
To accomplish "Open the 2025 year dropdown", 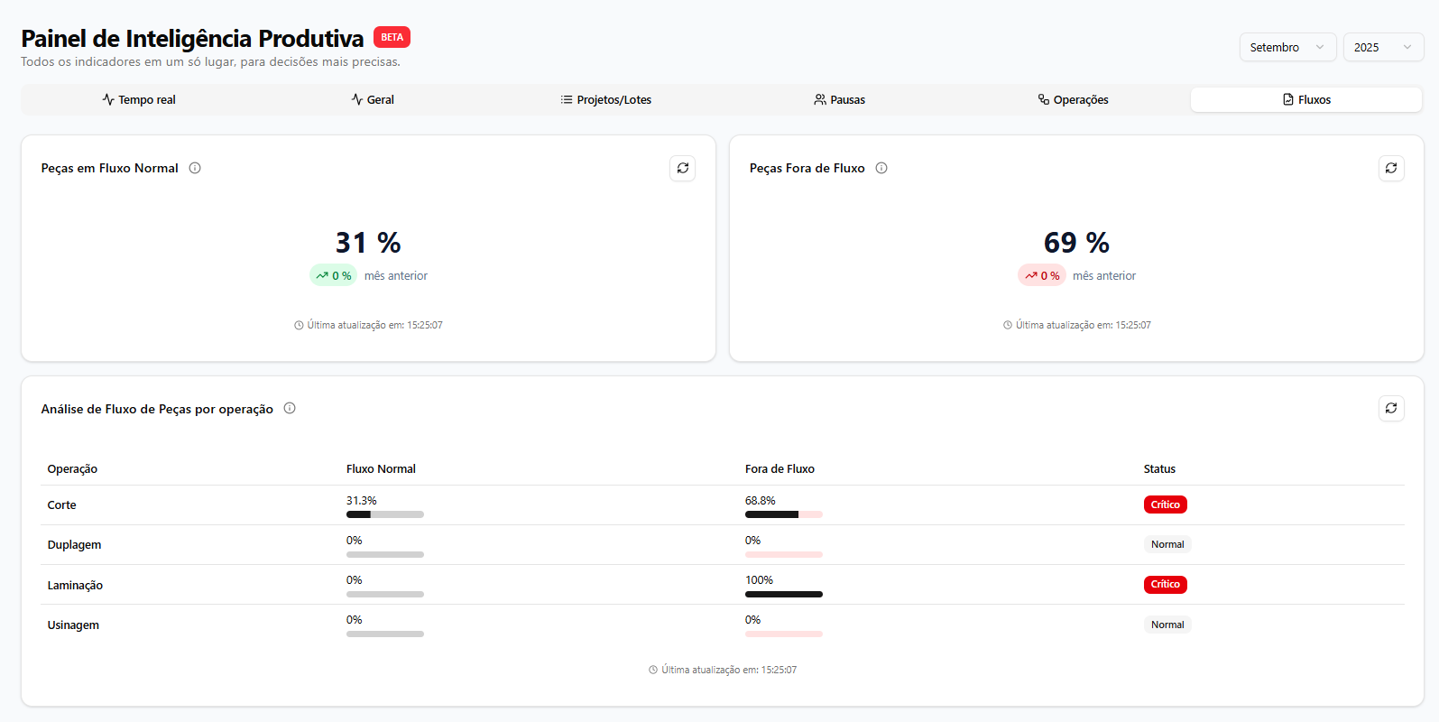I will [1382, 47].
